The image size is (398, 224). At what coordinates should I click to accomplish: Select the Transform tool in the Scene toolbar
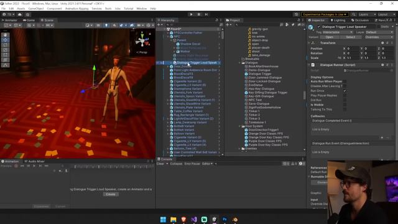point(5,60)
